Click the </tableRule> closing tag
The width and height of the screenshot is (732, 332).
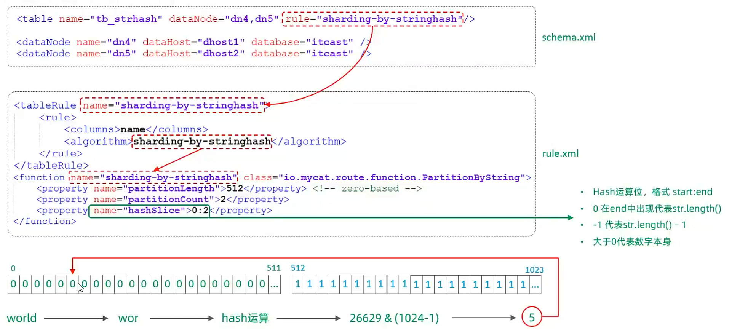pyautogui.click(x=51, y=166)
